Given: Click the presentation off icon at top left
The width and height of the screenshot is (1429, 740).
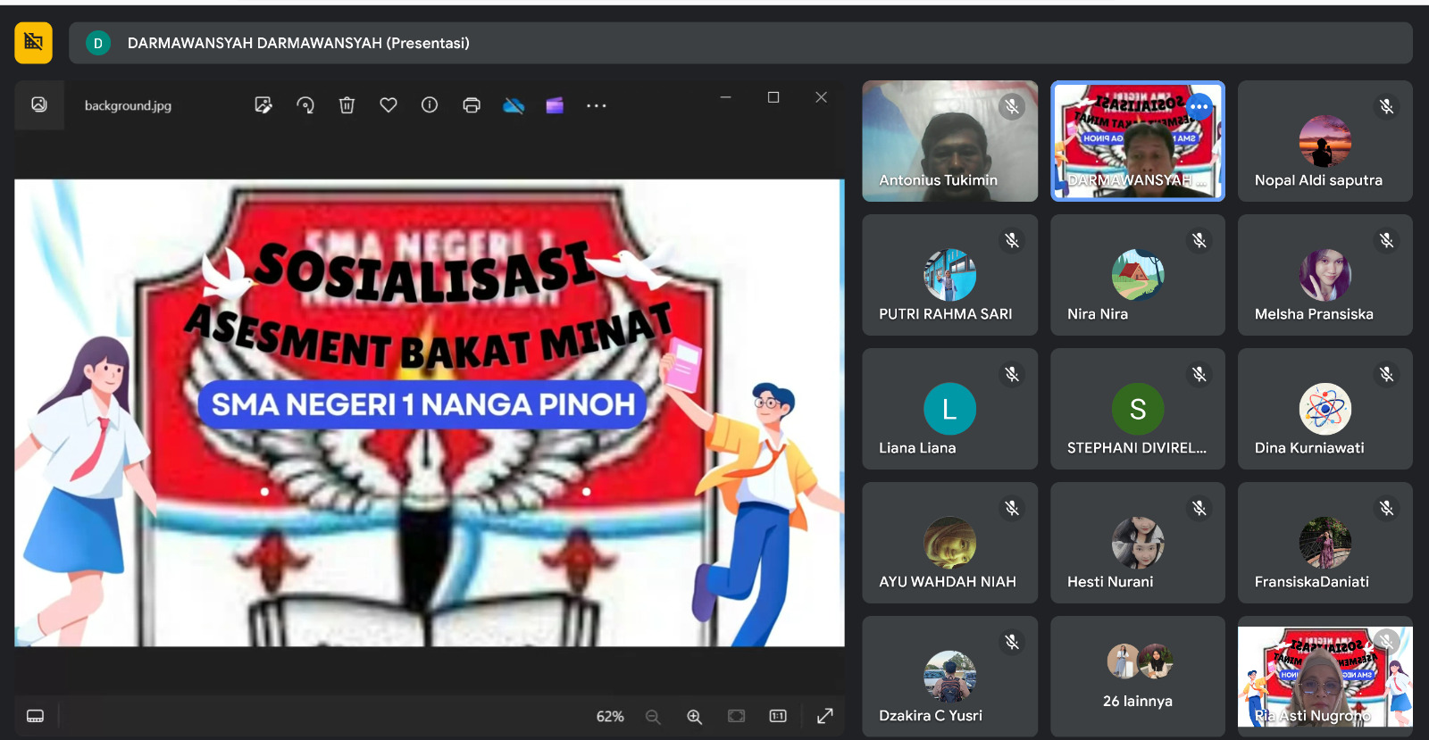Looking at the screenshot, I should tap(34, 42).
